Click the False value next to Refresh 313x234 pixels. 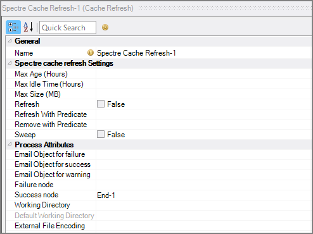coord(116,104)
